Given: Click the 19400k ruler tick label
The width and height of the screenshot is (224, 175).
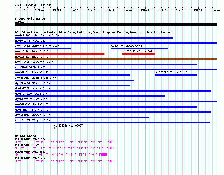Looking at the screenshot, I should 75,10.
